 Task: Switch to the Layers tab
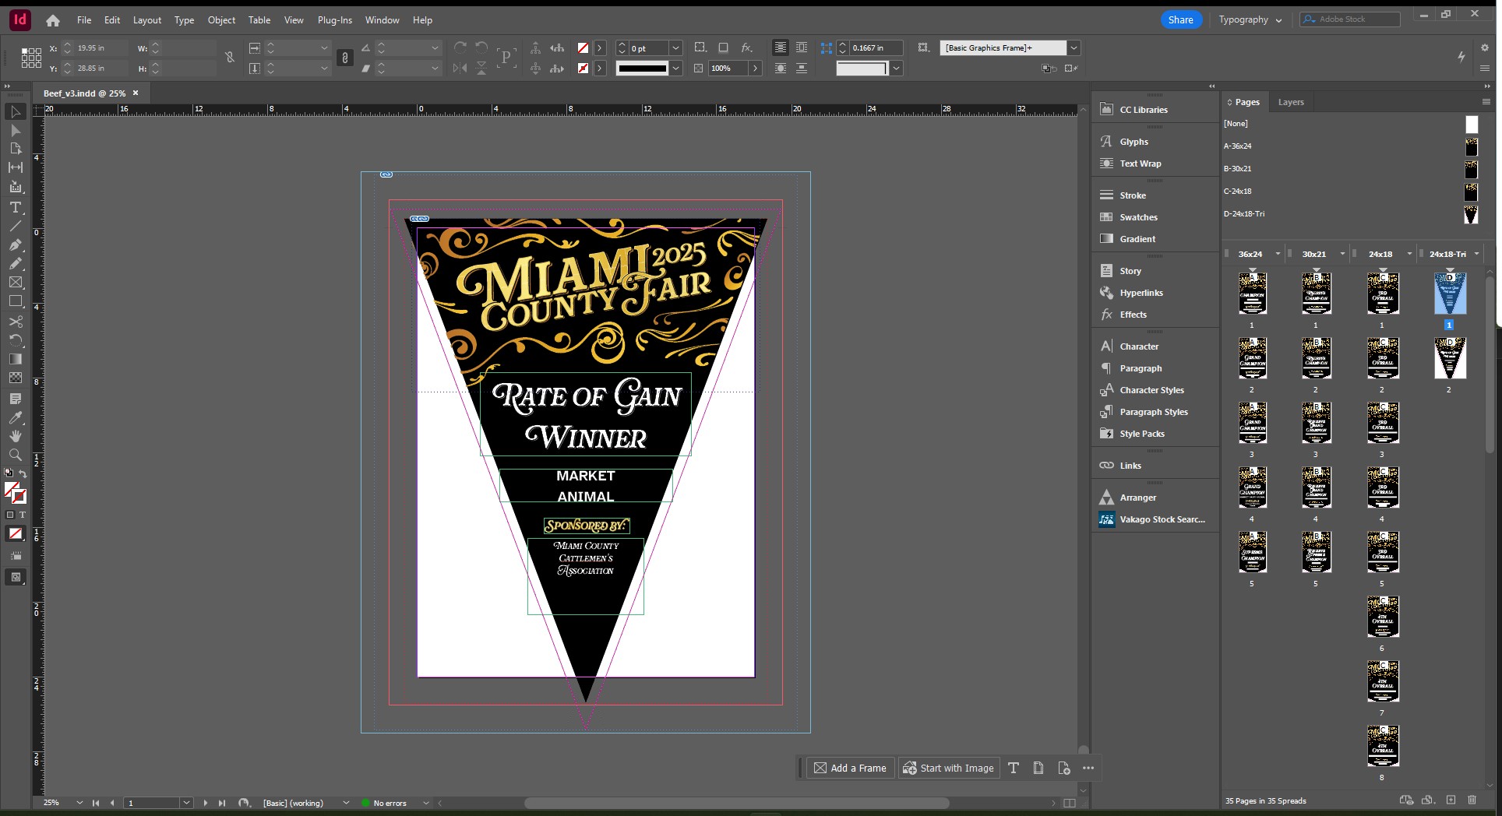click(1290, 102)
